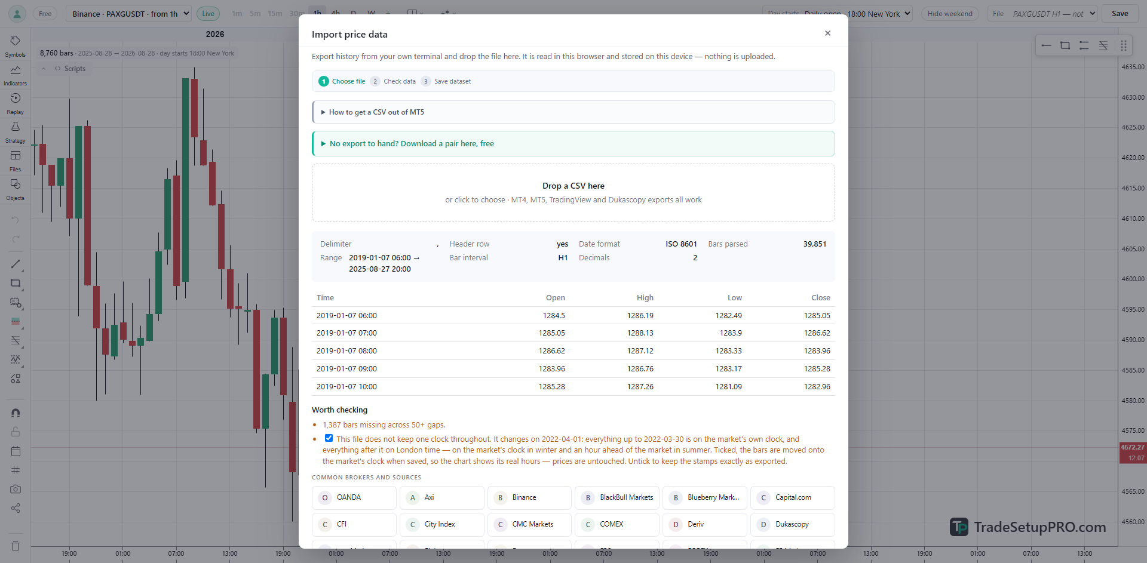This screenshot has height=563, width=1147.
Task: Pick parallel lines tool in floating toolbar
Action: [1084, 45]
